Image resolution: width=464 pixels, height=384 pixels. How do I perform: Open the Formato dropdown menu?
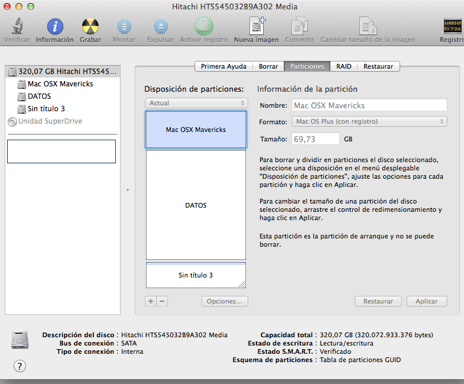click(369, 121)
